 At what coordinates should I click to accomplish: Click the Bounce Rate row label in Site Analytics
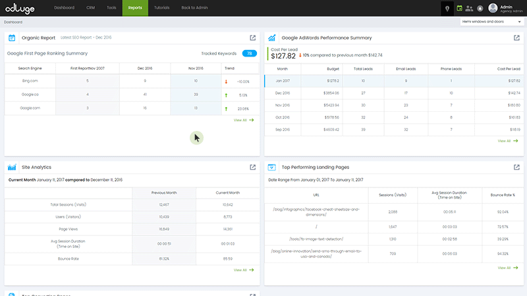69,259
